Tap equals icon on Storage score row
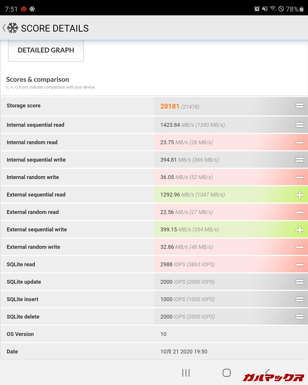Image resolution: width=308 pixels, height=385 pixels. [x=300, y=106]
